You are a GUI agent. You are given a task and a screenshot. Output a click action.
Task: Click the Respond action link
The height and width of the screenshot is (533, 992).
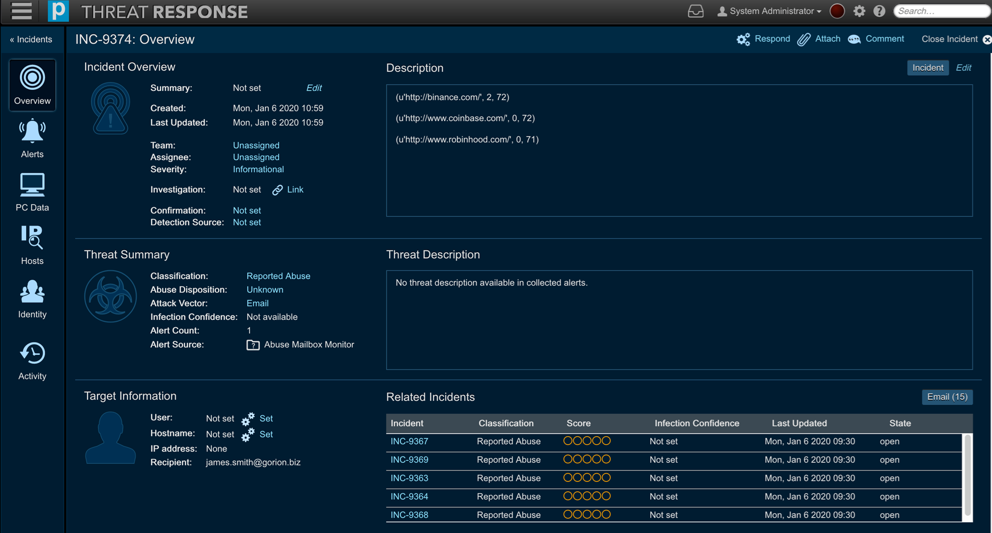772,39
